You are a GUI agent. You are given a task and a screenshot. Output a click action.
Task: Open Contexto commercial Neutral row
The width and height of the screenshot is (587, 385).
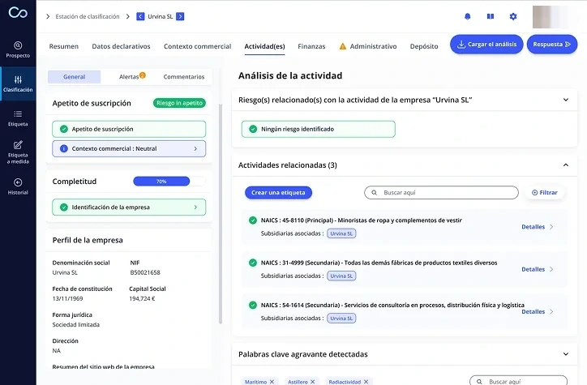tap(129, 148)
